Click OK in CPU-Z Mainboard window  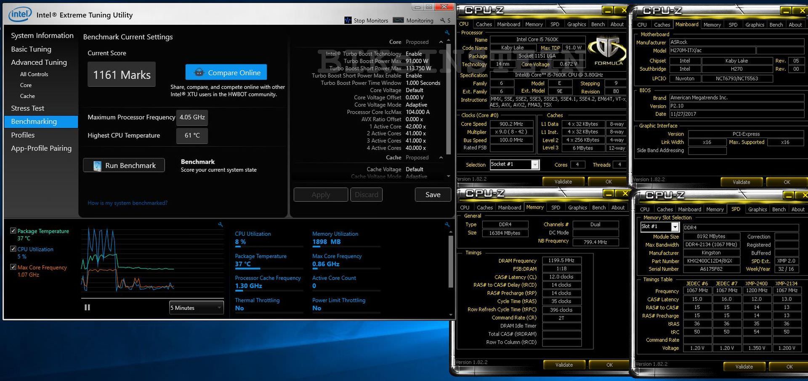pyautogui.click(x=787, y=182)
